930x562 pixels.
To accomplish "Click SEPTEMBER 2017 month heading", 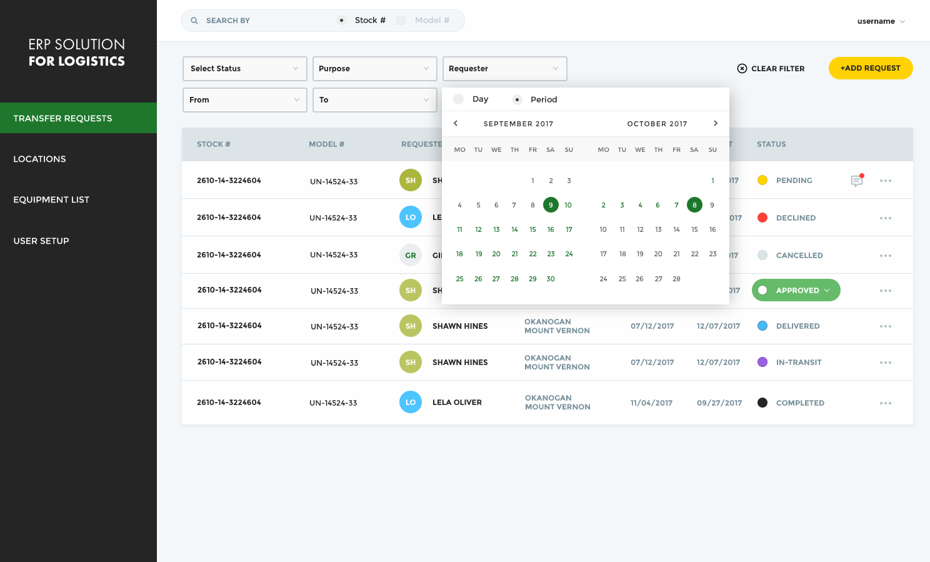I will coord(519,124).
